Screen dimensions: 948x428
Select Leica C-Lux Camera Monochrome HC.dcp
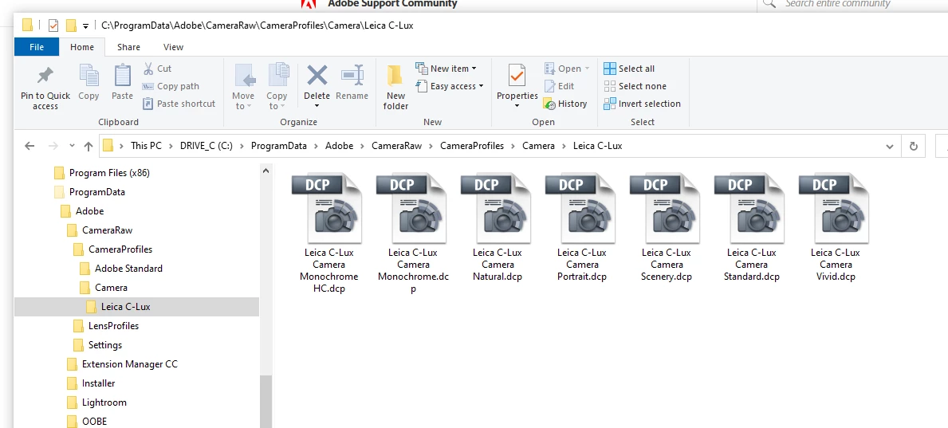pyautogui.click(x=329, y=234)
